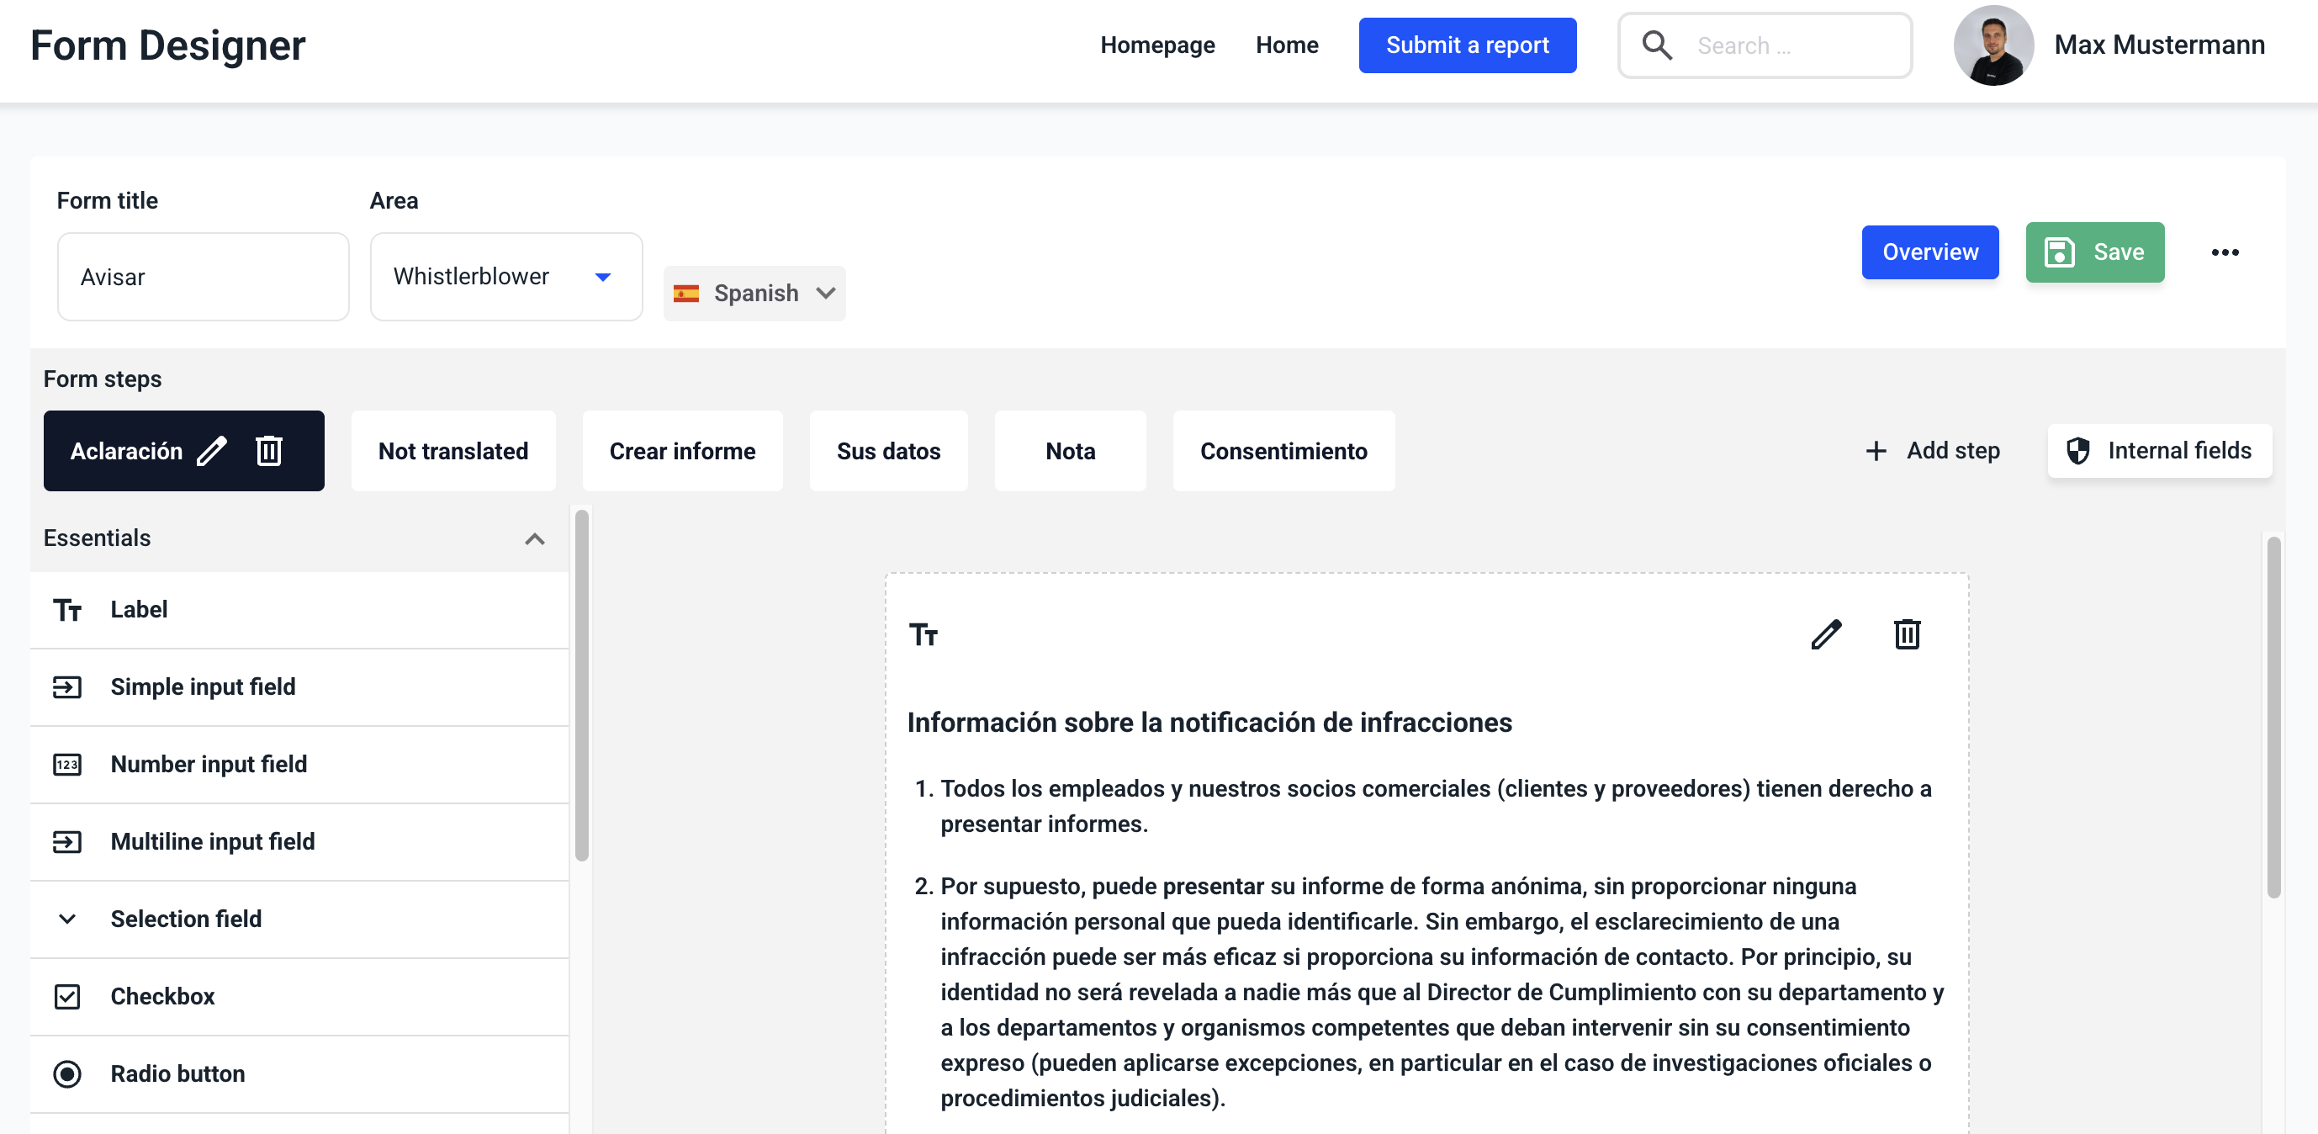Click the pencil icon on Aclaración step
This screenshot has width=2318, height=1134.
(x=212, y=451)
